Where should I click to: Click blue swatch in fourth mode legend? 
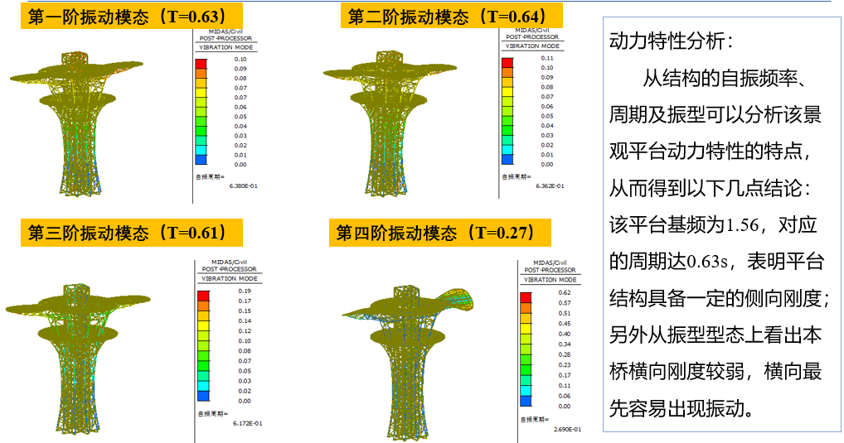[526, 401]
